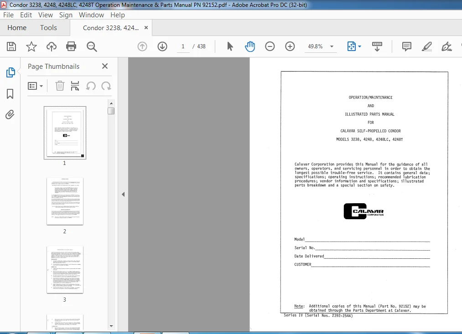462x334 pixels.
Task: Click the 'Date Delivered' line on page
Action: 362,256
